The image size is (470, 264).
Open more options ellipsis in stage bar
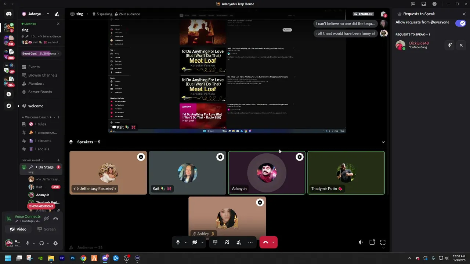(x=250, y=242)
